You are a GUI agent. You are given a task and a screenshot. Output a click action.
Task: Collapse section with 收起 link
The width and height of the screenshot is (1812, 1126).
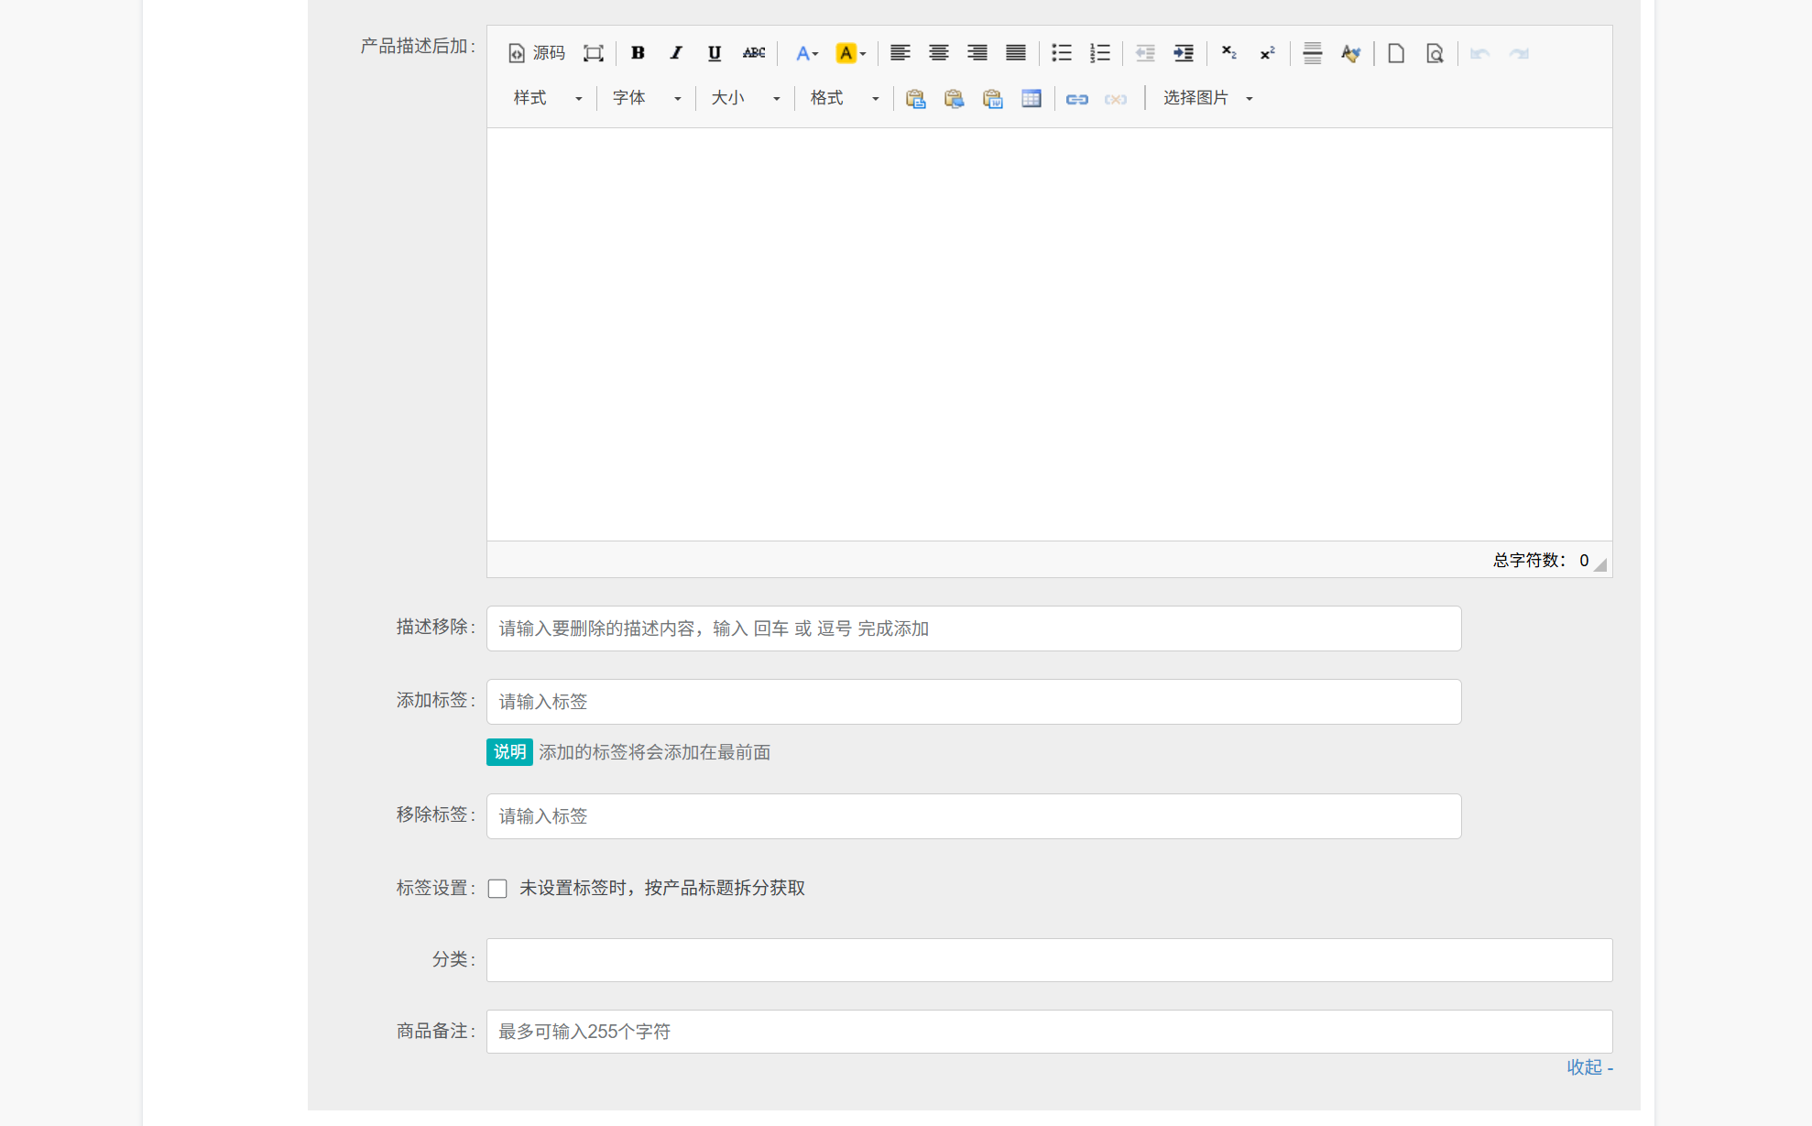click(x=1588, y=1067)
